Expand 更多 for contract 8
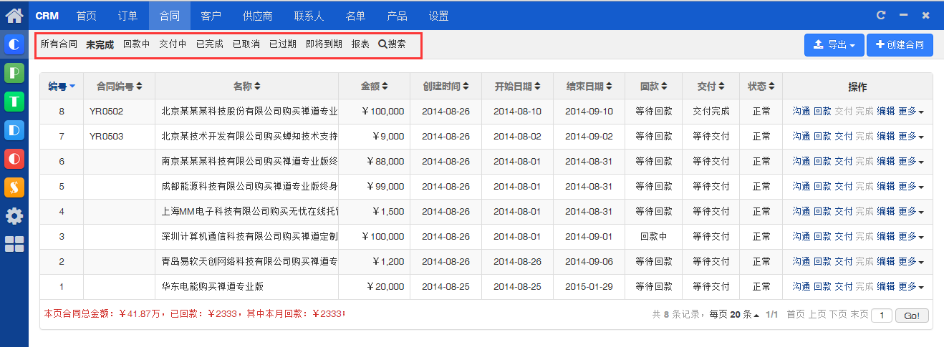This screenshot has width=944, height=347. (910, 112)
